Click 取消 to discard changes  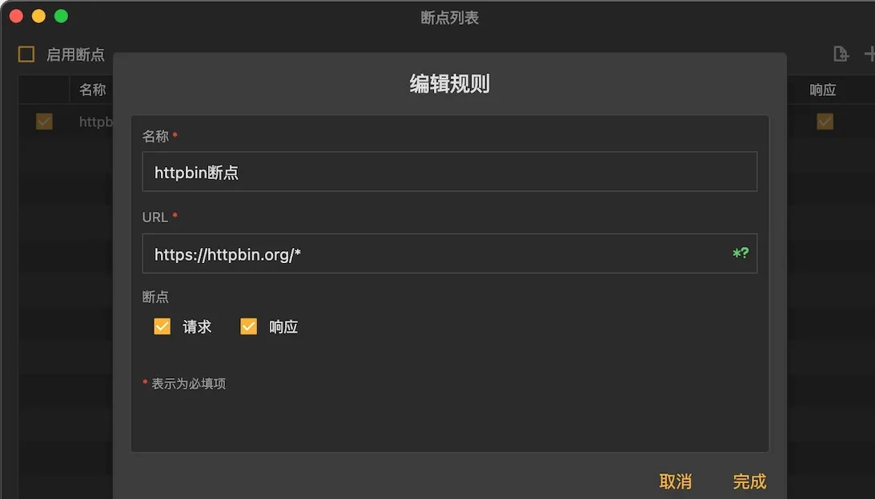coord(675,481)
